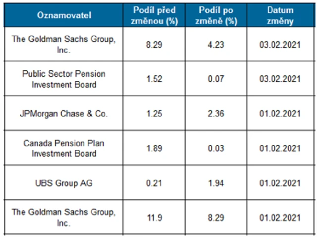Click the 0.07 value cell
The image size is (317, 237).
tap(216, 79)
